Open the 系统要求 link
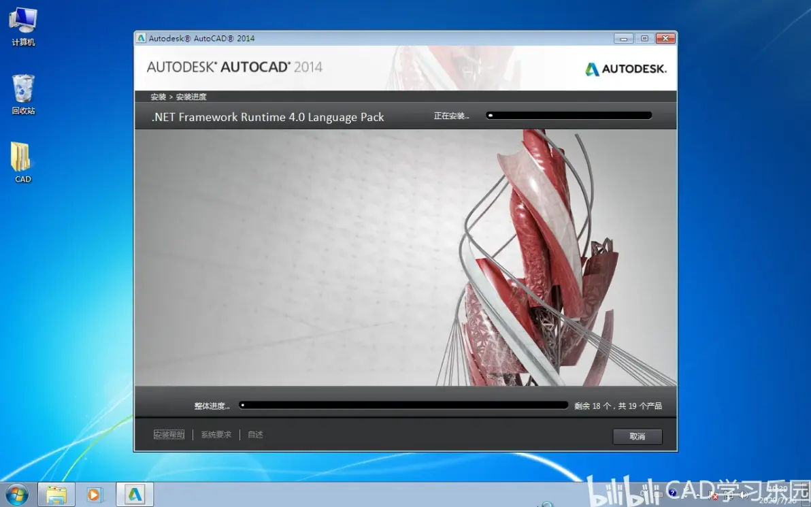The height and width of the screenshot is (507, 811). (x=216, y=435)
